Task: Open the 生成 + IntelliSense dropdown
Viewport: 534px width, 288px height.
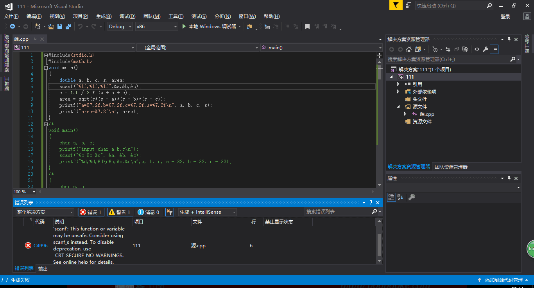Action: click(208, 212)
